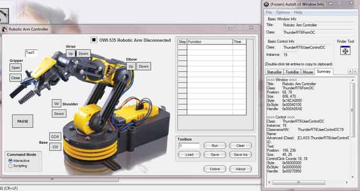360x191 pixels.
Task: Switch to the StatusBar tab
Action: coord(274,72)
